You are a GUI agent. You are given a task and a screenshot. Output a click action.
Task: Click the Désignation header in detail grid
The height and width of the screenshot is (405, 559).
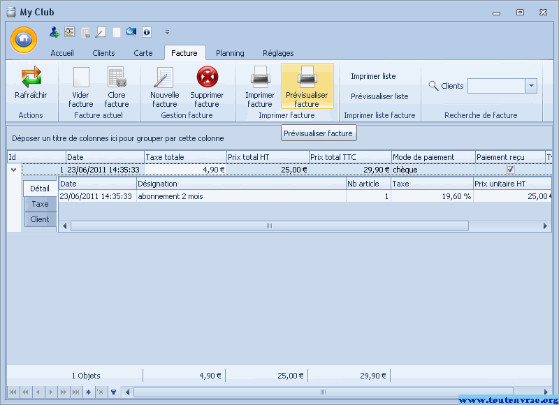(241, 184)
